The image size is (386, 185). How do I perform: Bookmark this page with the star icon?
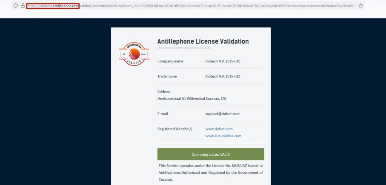pos(361,6)
